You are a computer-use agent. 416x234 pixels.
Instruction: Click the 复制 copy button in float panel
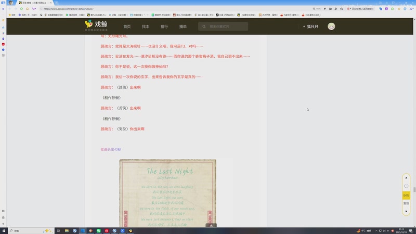tap(406, 203)
